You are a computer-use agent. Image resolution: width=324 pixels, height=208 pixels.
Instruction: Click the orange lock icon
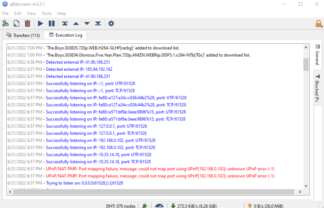click(319, 24)
